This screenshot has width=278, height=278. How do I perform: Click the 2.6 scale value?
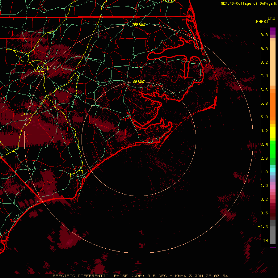(x=264, y=158)
